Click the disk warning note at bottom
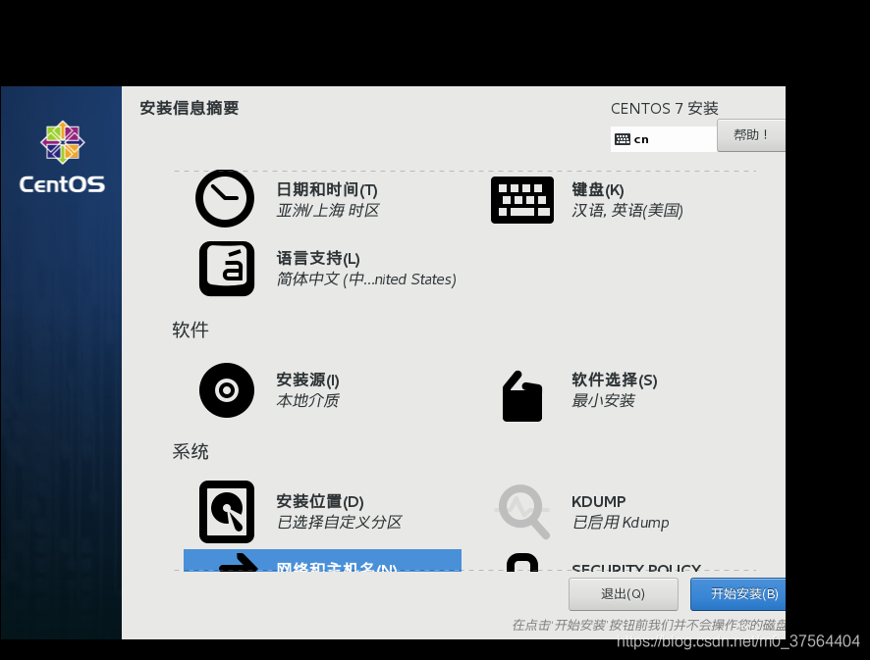This screenshot has height=660, width=870. pos(649,625)
